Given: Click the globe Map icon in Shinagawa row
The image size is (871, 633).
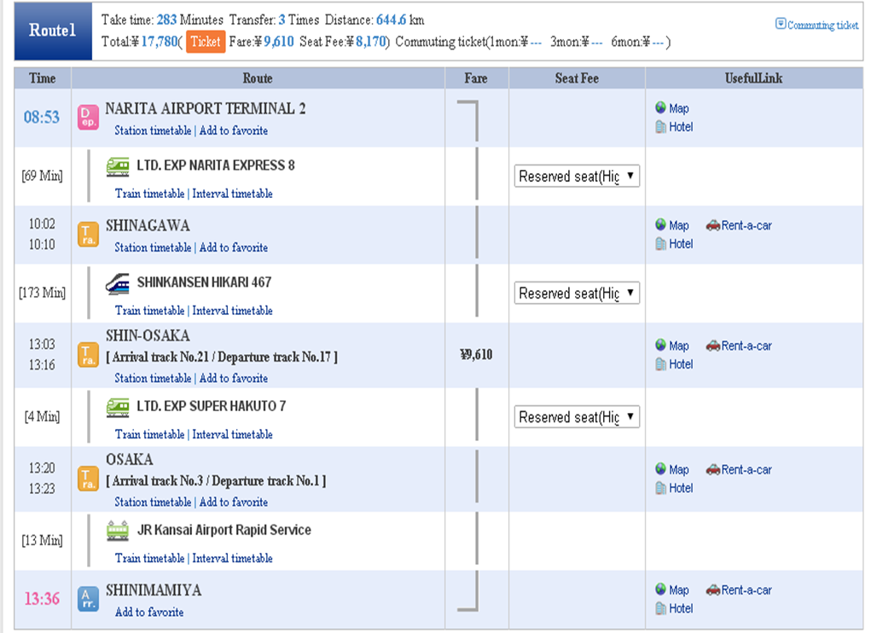Looking at the screenshot, I should pos(660,224).
